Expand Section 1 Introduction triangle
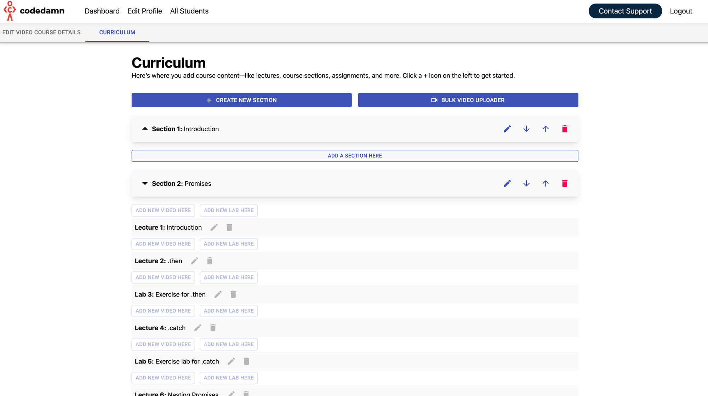This screenshot has width=708, height=396. click(145, 129)
